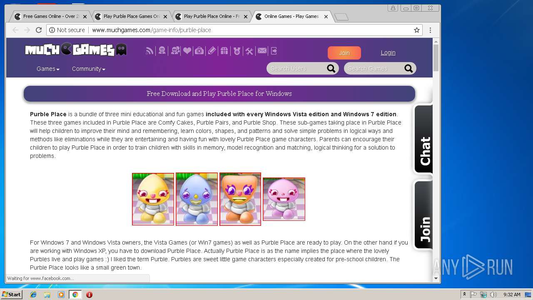533x300 pixels.
Task: Expand the Games dropdown menu
Action: pyautogui.click(x=48, y=69)
